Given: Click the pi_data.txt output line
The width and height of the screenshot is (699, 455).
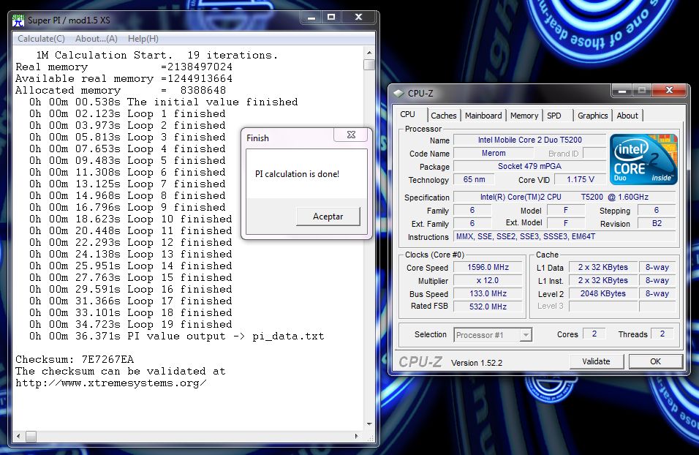Looking at the screenshot, I should point(176,336).
